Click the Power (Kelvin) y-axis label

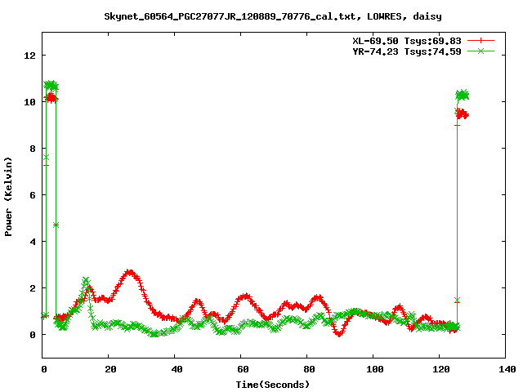(8, 197)
